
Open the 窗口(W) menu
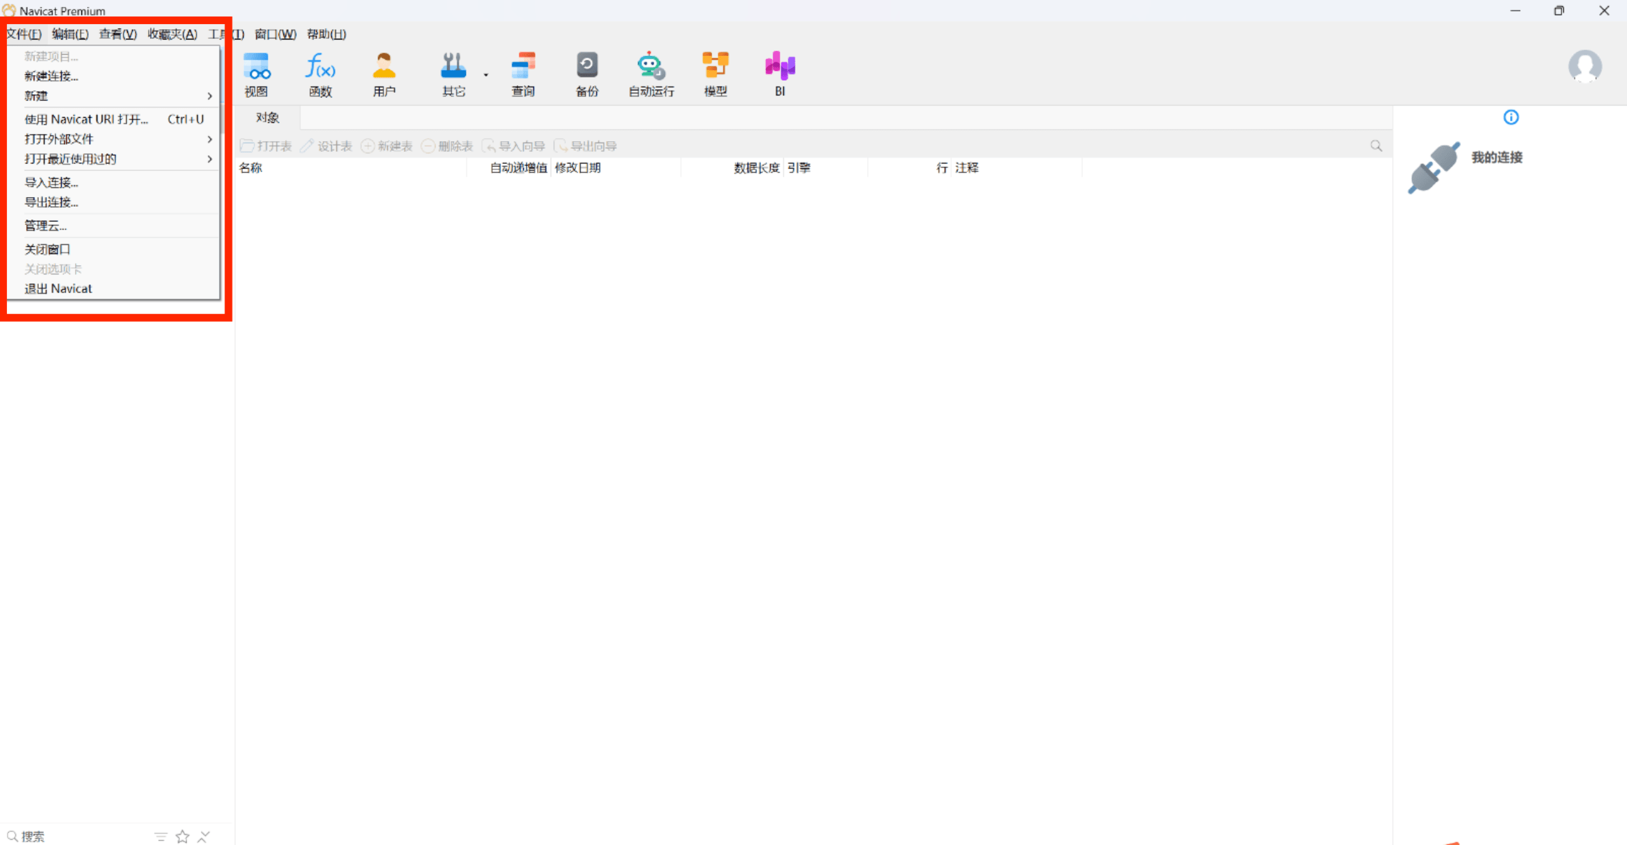275,34
